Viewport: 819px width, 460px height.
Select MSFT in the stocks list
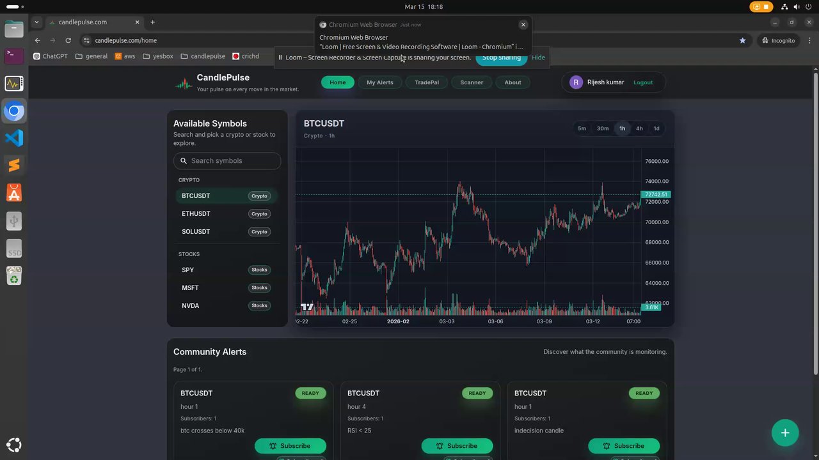tap(227, 288)
